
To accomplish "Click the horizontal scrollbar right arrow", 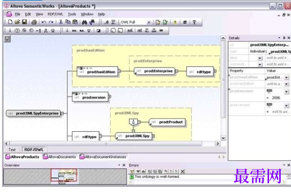I will coord(217,144).
